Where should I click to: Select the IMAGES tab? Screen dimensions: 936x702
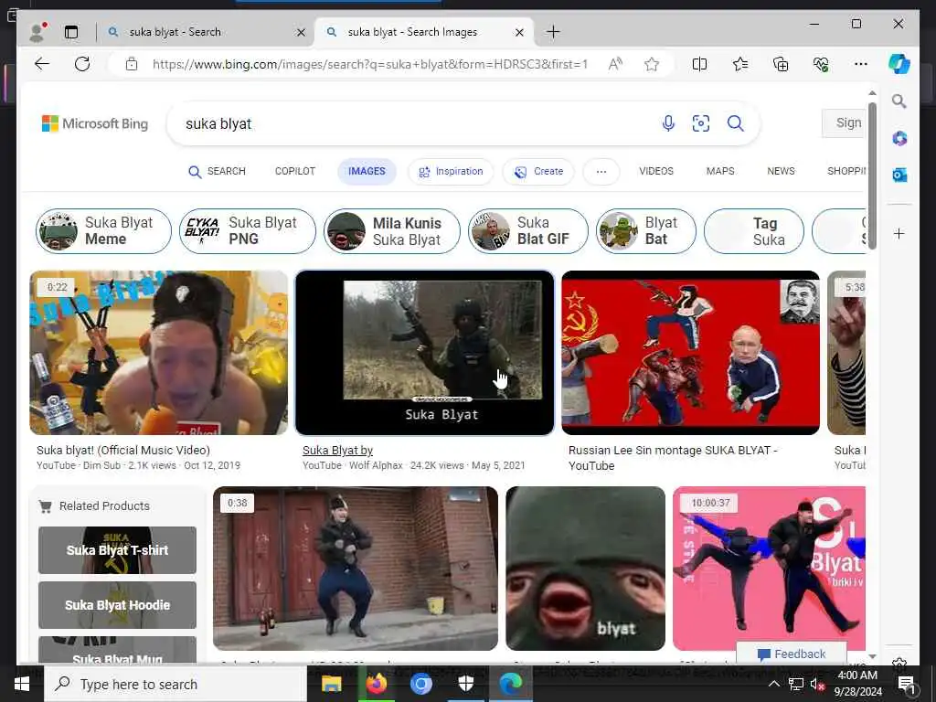[x=367, y=171]
